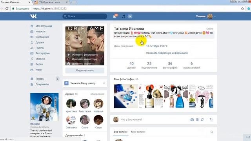The width and height of the screenshot is (251, 141).
Task: Click the Редактировать button
Action: pyautogui.click(x=85, y=70)
